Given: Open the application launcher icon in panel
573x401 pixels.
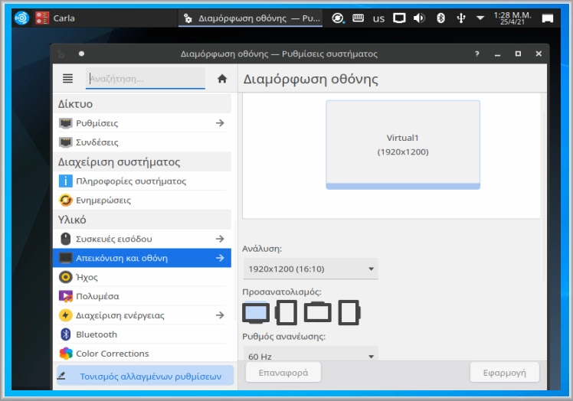Looking at the screenshot, I should click(x=21, y=18).
